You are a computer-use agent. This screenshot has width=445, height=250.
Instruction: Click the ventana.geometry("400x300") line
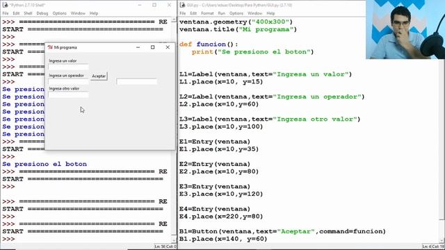(x=236, y=22)
